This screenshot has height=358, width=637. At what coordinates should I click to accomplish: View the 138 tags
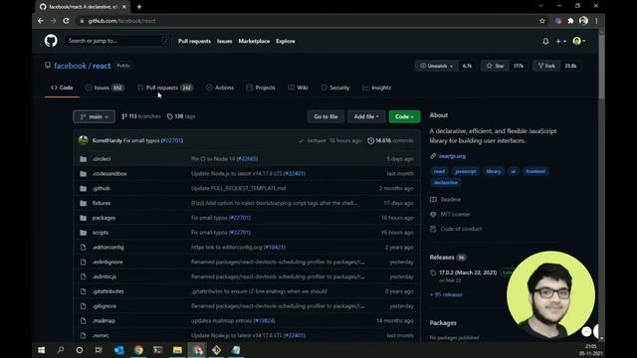coord(181,116)
